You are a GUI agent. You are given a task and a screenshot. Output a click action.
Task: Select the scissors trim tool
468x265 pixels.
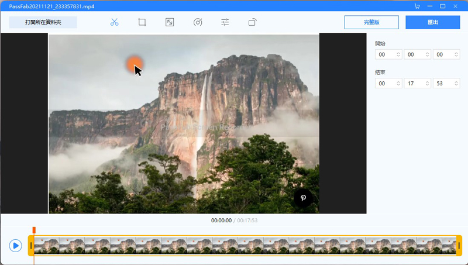114,22
